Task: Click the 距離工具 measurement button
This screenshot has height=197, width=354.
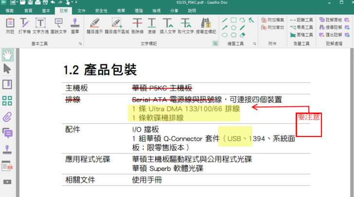Action: pos(301,20)
